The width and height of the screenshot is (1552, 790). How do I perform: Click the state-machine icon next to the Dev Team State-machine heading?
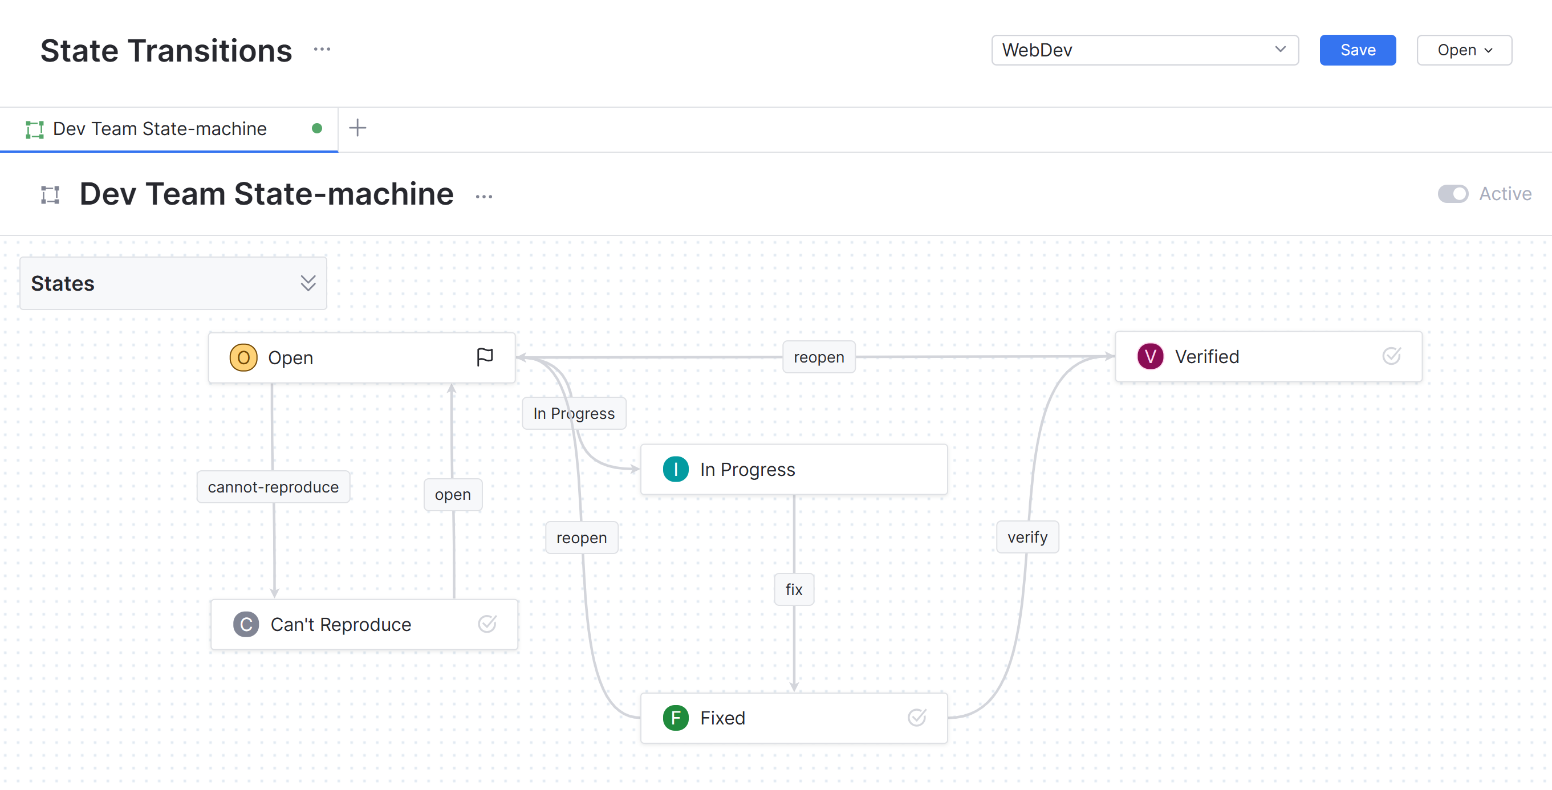50,194
